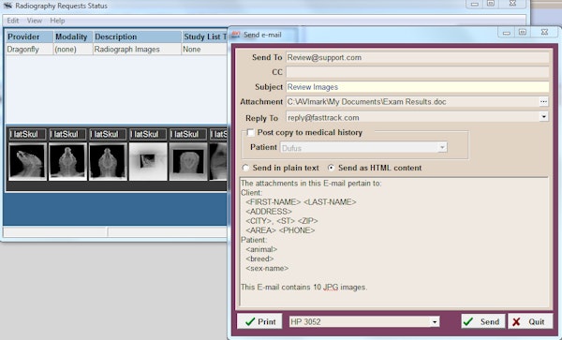The width and height of the screenshot is (562, 340).
Task: Click the Attachment path field
Action: 412,102
